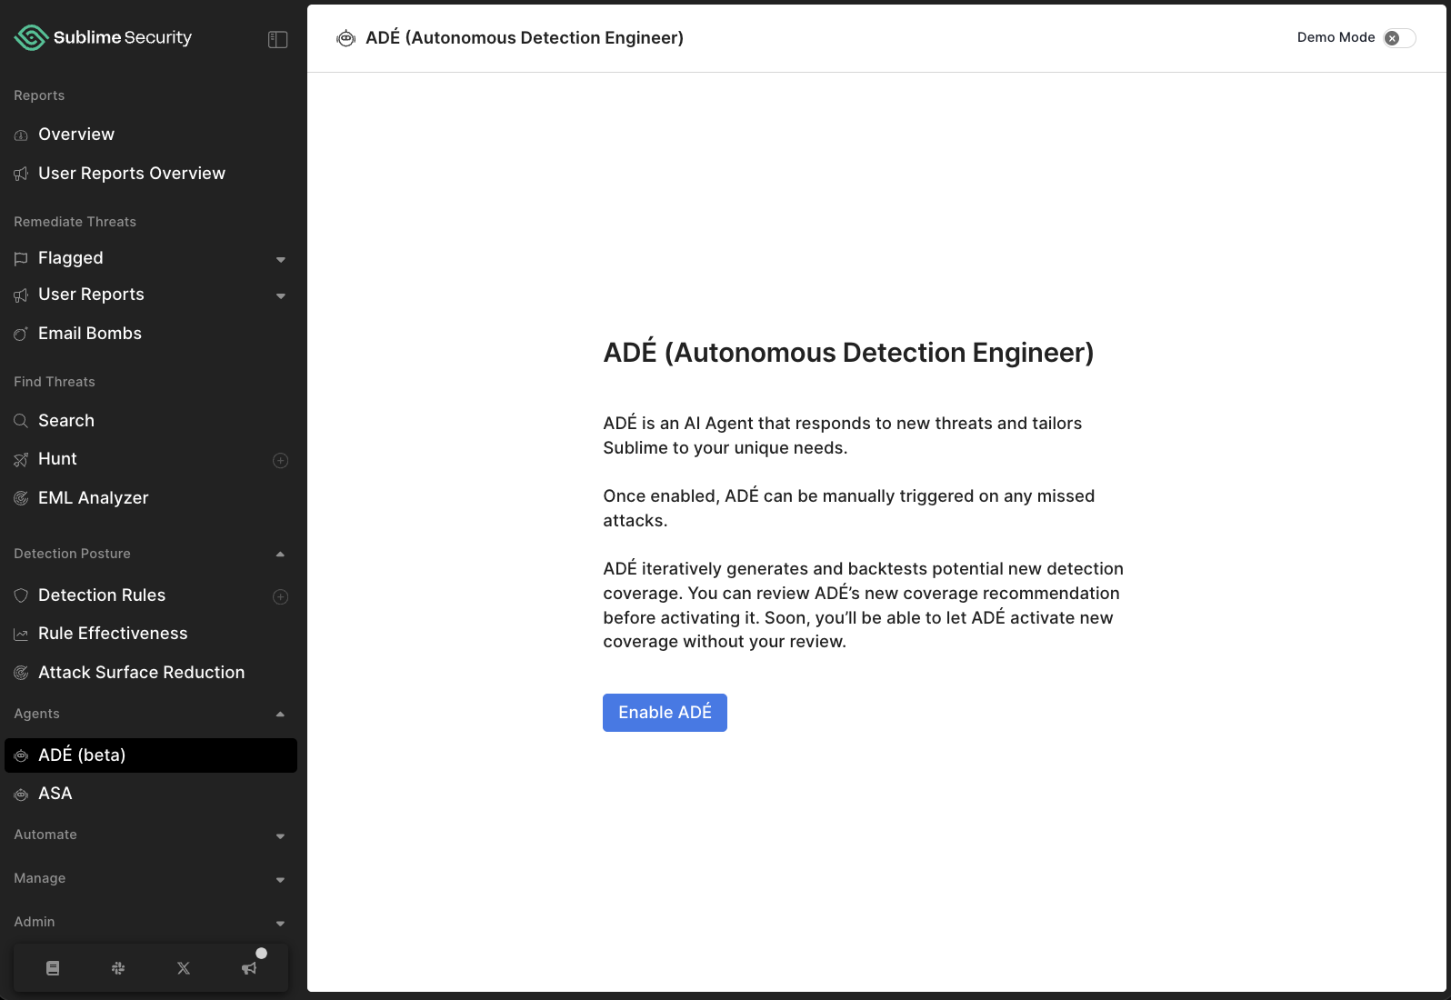Click the Overview dashboard icon

click(21, 135)
